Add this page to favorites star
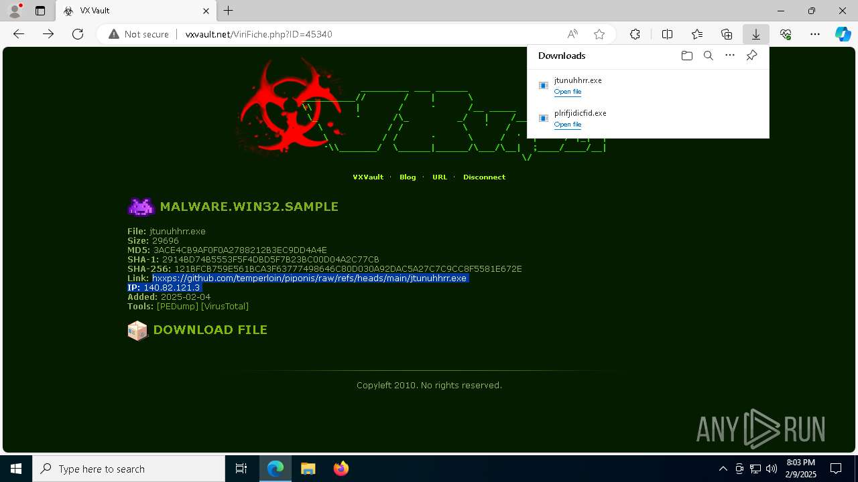The width and height of the screenshot is (858, 482). (599, 34)
